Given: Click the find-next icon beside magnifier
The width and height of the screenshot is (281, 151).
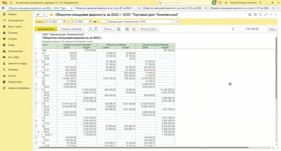Looking at the screenshot, I should [x=96, y=29].
